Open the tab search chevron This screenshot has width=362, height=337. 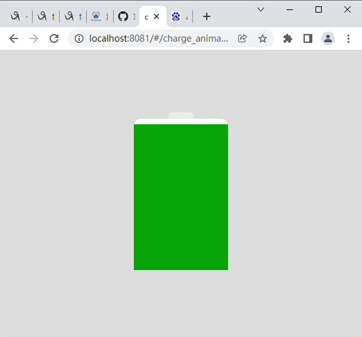(261, 10)
